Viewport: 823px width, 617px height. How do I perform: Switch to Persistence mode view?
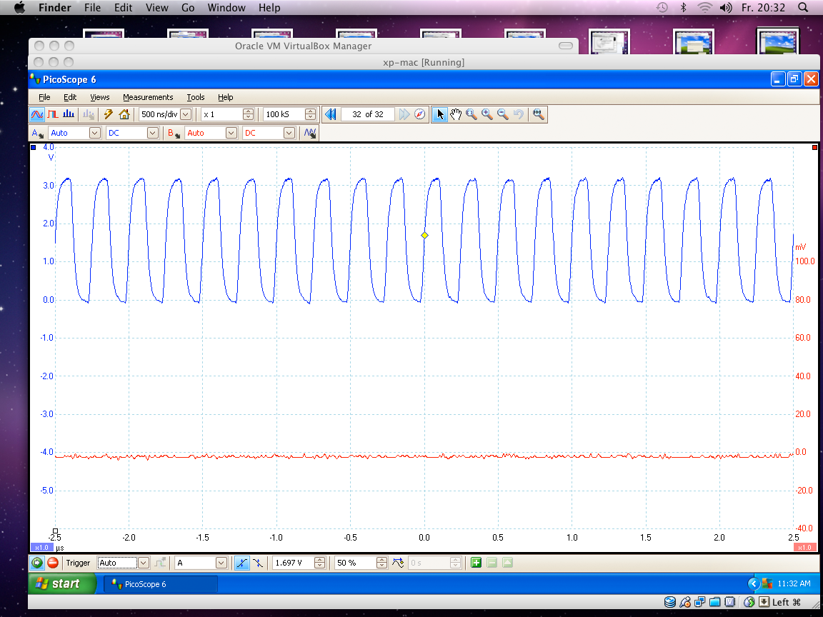click(51, 114)
